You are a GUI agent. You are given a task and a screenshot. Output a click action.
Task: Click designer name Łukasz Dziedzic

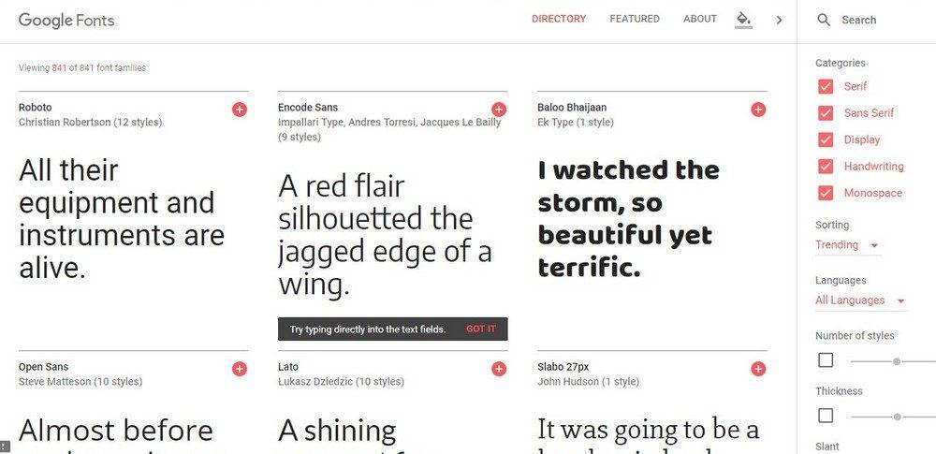314,382
